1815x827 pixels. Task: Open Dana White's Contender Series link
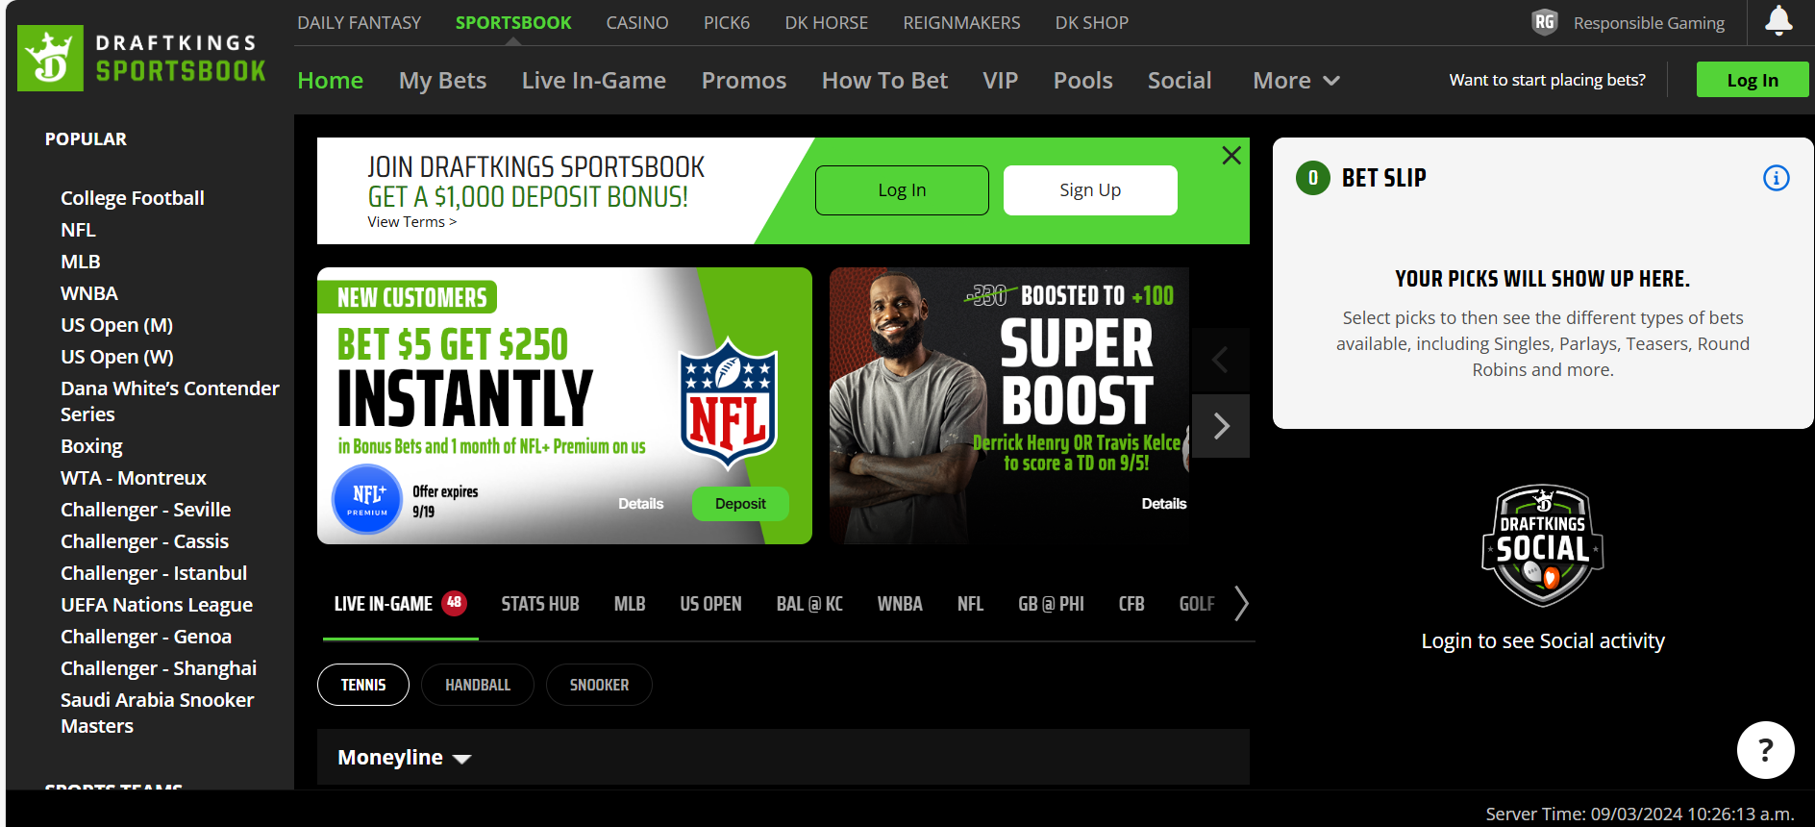pos(170,401)
